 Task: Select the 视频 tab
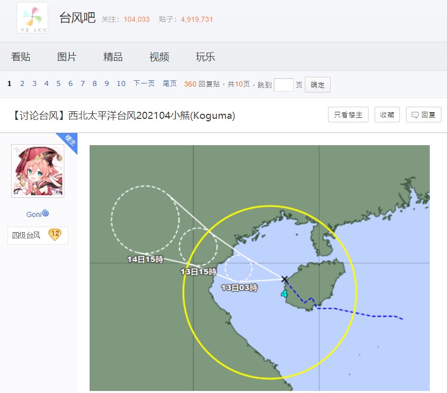159,57
